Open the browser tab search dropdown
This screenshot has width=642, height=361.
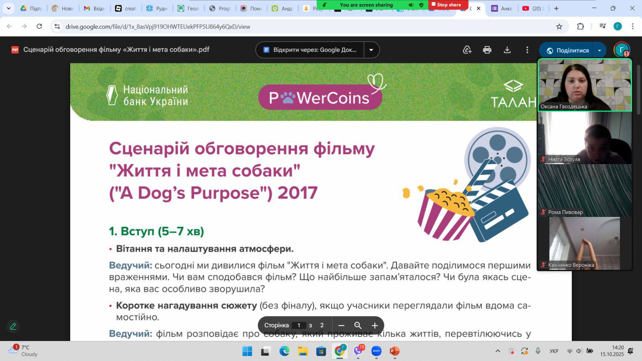[8, 8]
